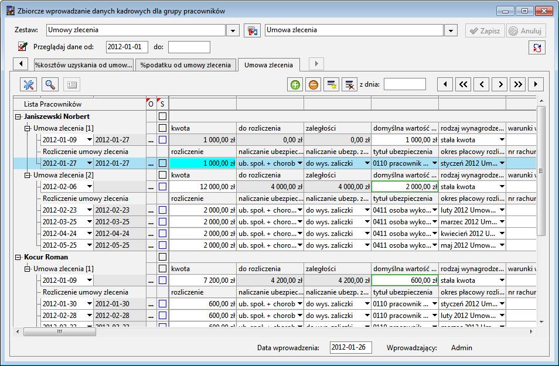Image resolution: width=559 pixels, height=366 pixels.
Task: Go to the first record with the solid left arrow
Action: (x=445, y=84)
